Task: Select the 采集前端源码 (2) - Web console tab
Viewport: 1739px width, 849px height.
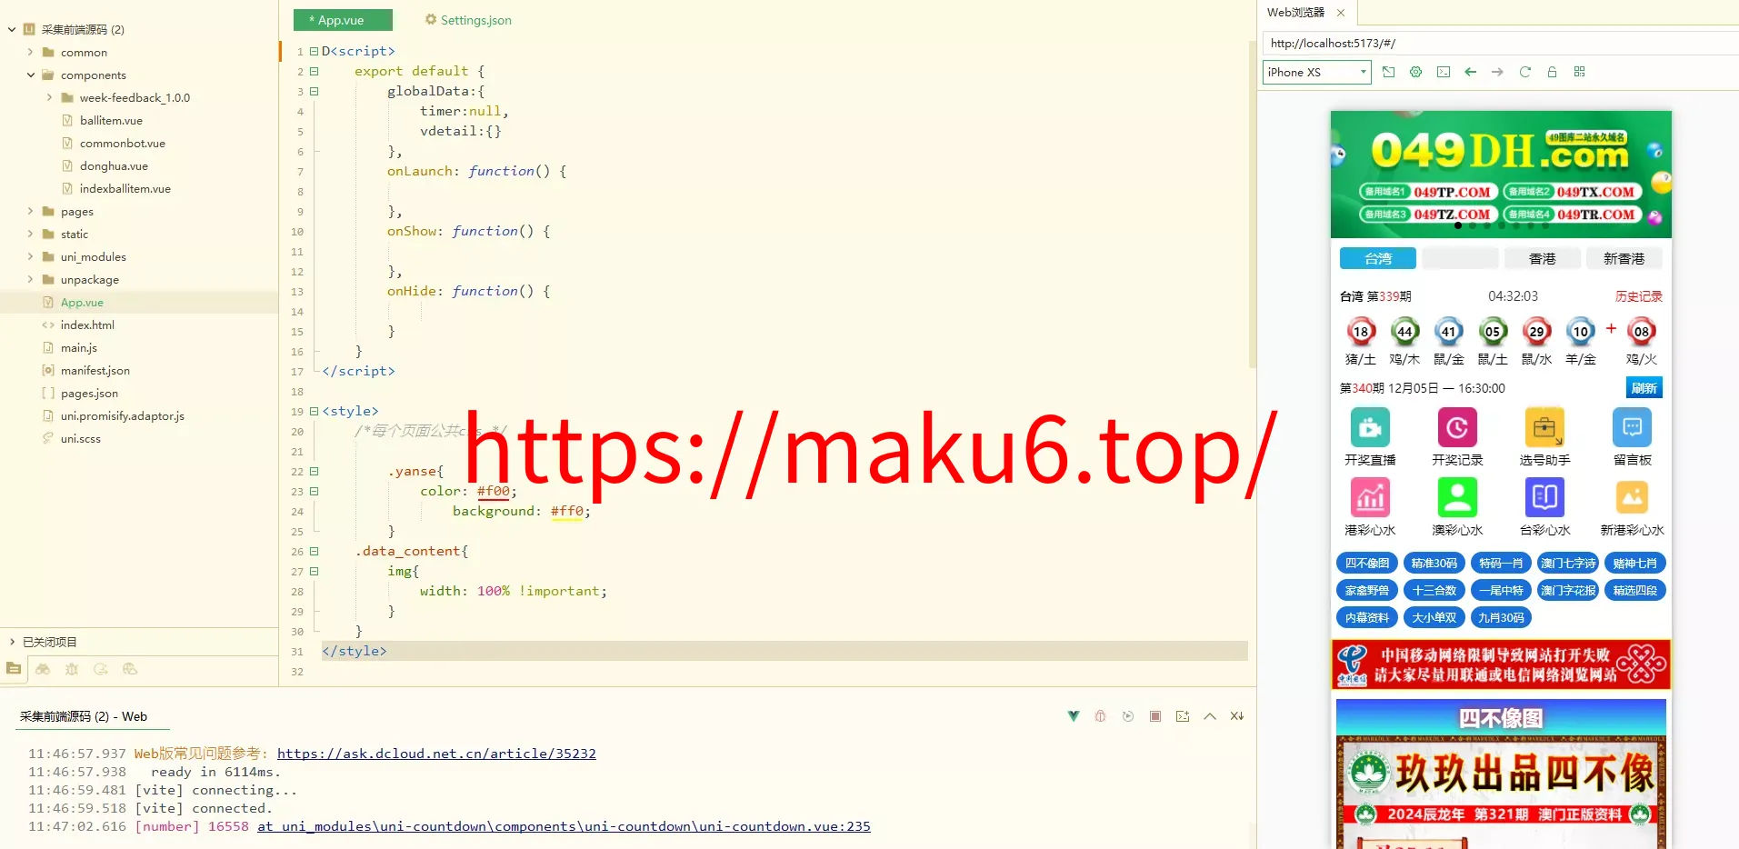Action: tap(84, 716)
